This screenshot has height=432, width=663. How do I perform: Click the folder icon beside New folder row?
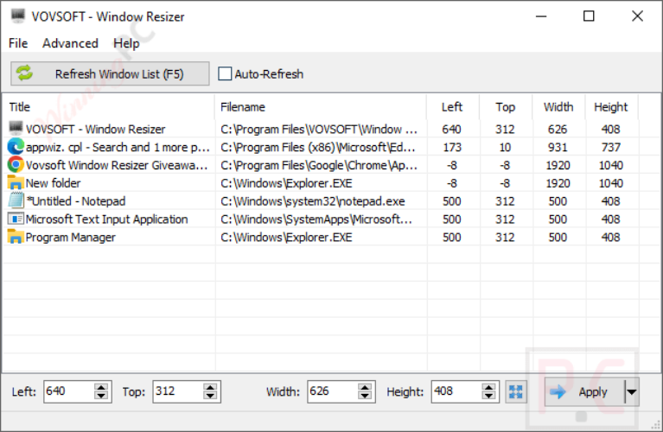16,182
